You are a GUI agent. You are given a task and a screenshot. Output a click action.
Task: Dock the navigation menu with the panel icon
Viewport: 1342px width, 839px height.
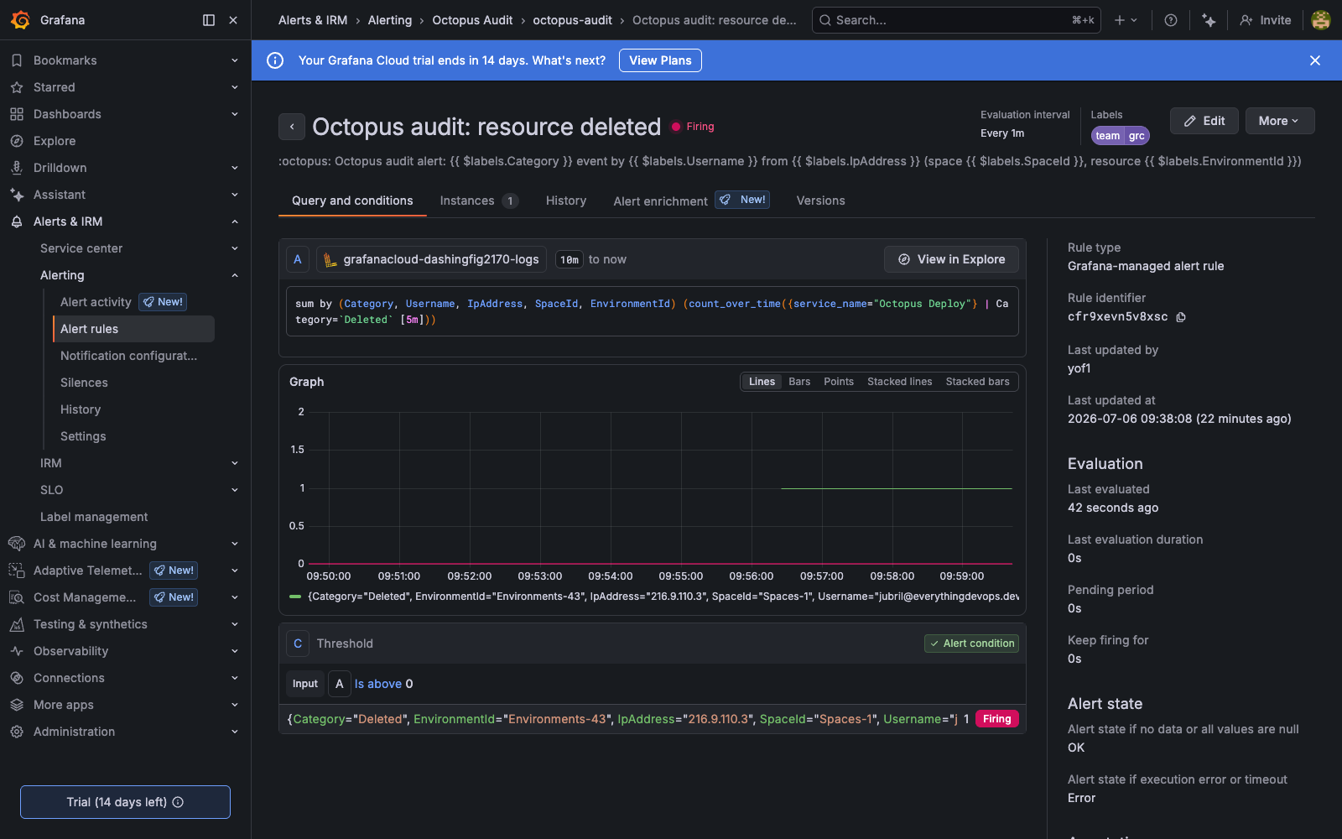tap(209, 20)
